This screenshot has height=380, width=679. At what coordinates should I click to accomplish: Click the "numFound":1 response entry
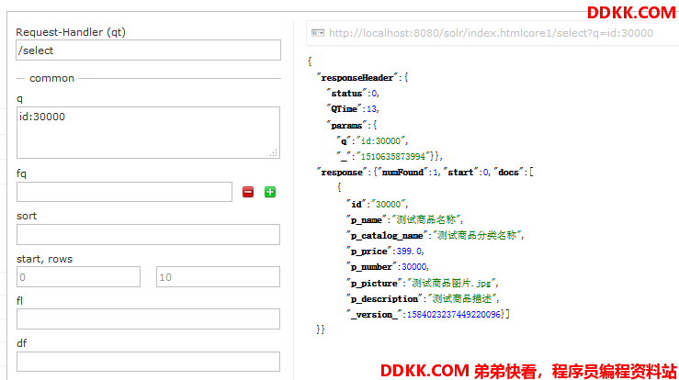(409, 173)
